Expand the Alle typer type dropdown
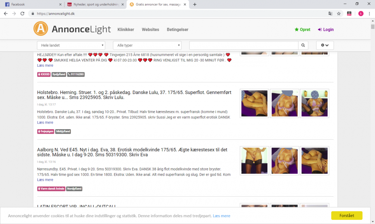The image size is (375, 224). pos(147,45)
